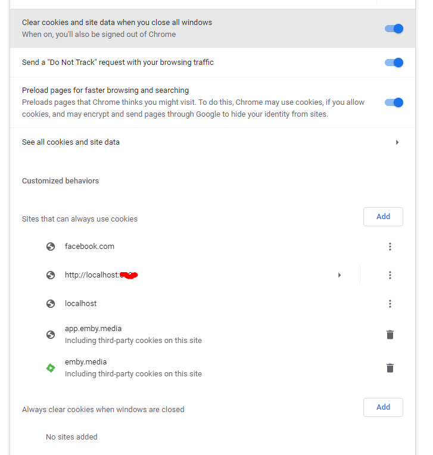Click the app.emby.media site name
This screenshot has height=455, width=433.
coord(93,329)
